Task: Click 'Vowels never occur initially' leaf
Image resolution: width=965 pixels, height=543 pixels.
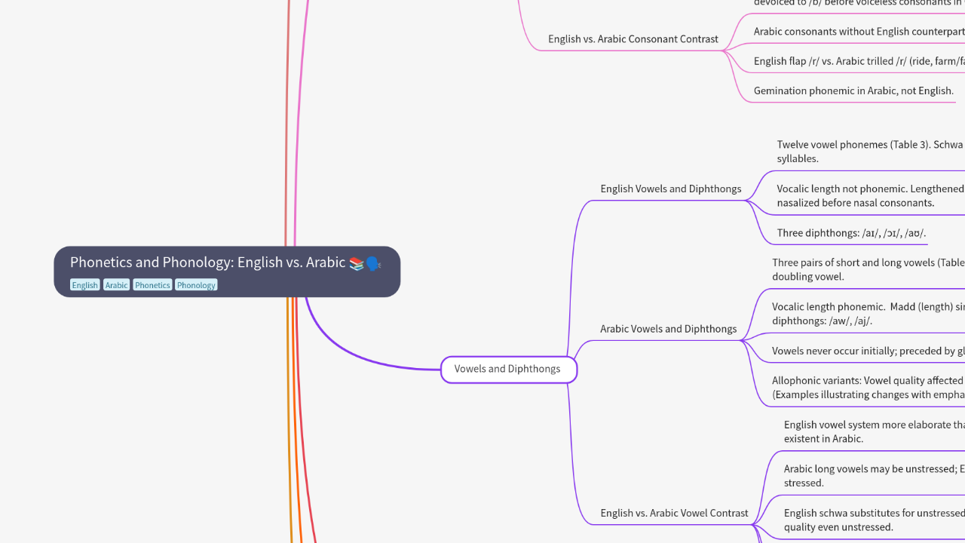Action: coord(867,351)
